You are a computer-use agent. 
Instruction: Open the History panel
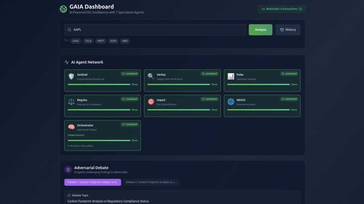point(288,30)
